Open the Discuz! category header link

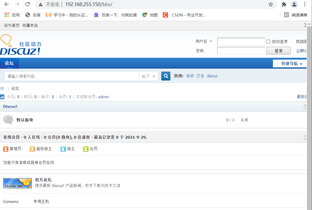(x=10, y=106)
